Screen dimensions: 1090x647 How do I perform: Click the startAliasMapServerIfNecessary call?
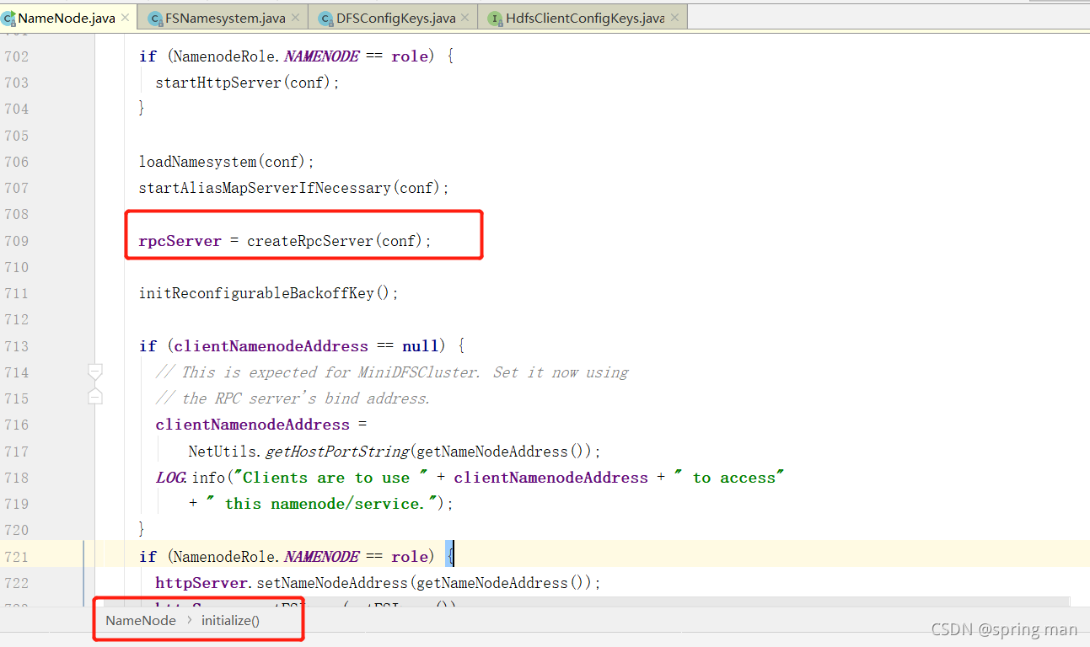(x=265, y=188)
